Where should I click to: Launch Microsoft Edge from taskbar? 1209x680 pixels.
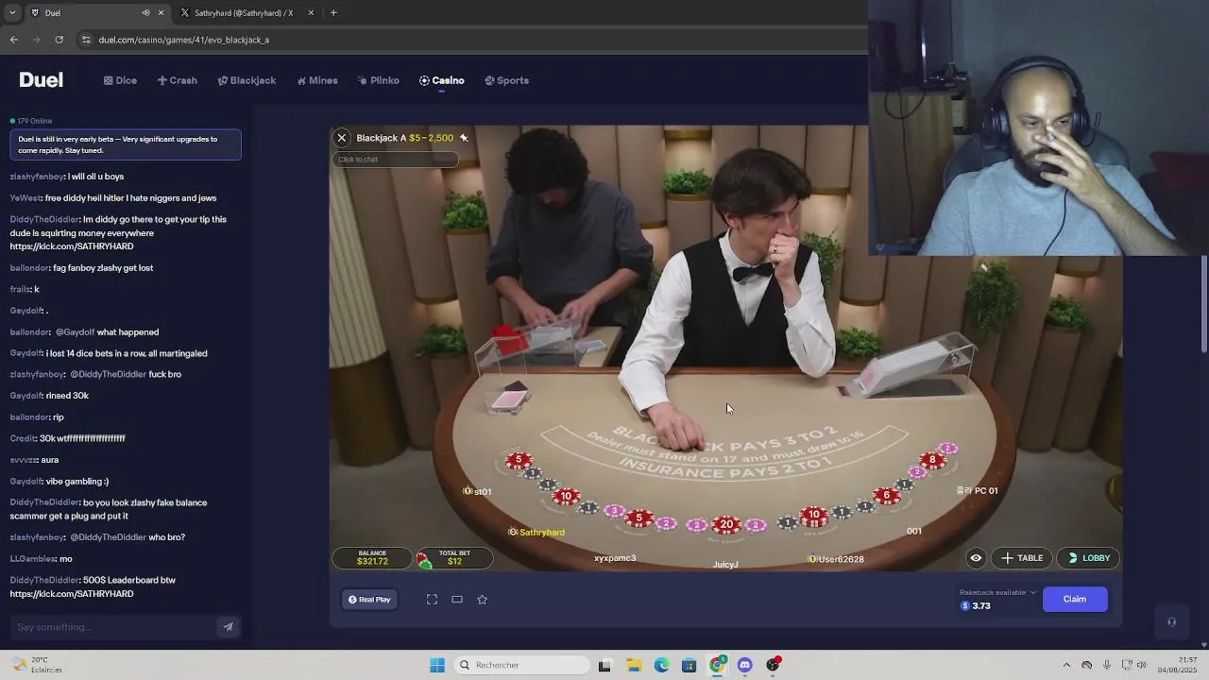click(x=661, y=665)
